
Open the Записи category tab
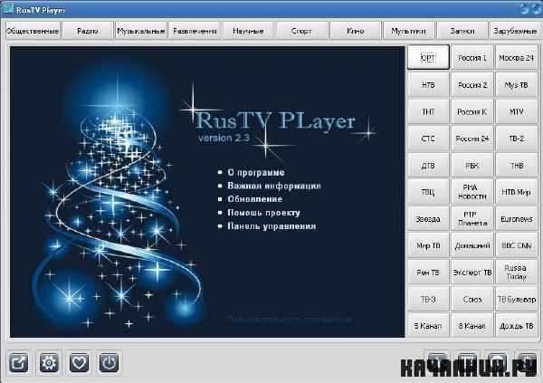click(462, 31)
